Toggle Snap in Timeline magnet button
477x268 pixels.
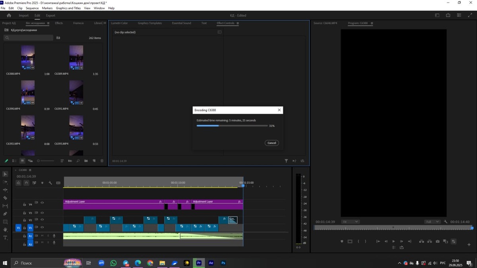tap(26, 183)
